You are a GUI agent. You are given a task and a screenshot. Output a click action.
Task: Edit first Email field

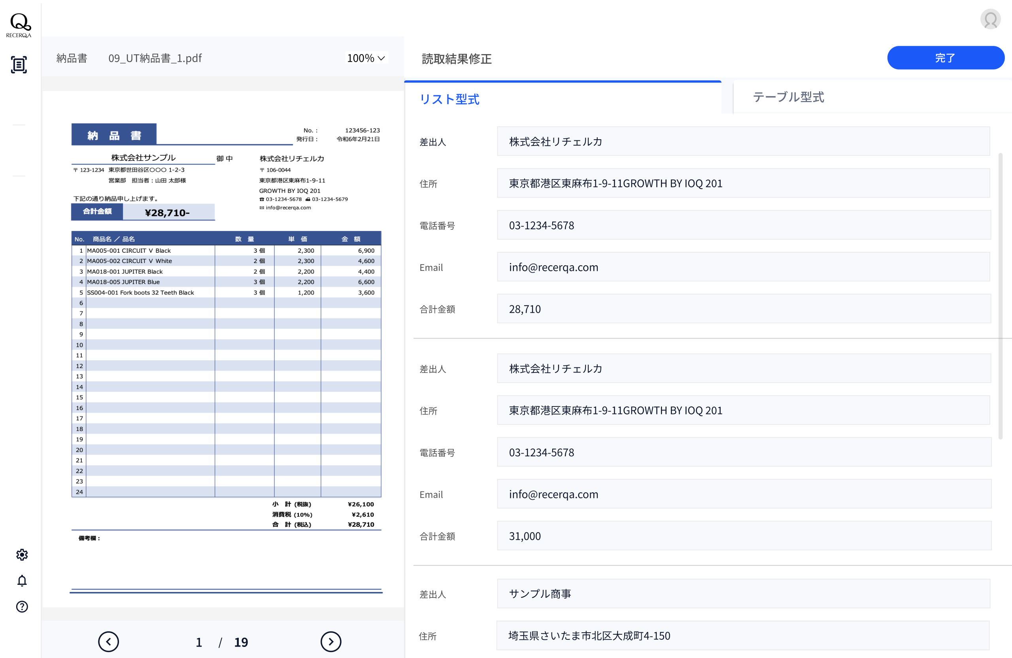[743, 267]
